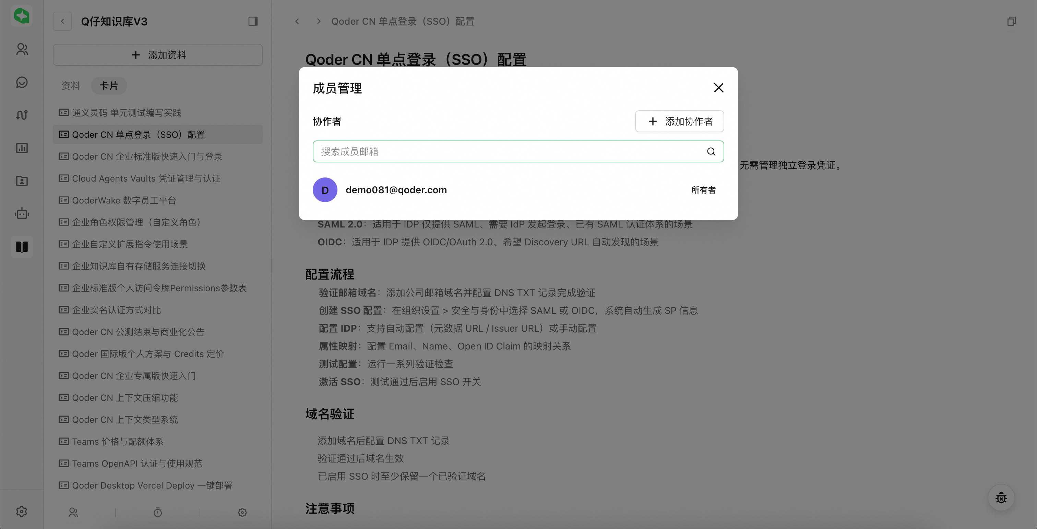Open the chat bubble icon in the left rail

tap(22, 82)
